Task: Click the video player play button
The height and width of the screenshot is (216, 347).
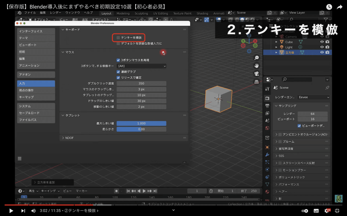Action: (x=11, y=211)
